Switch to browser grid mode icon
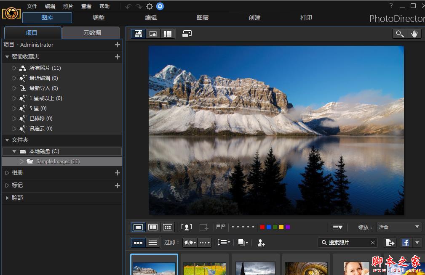 168,34
